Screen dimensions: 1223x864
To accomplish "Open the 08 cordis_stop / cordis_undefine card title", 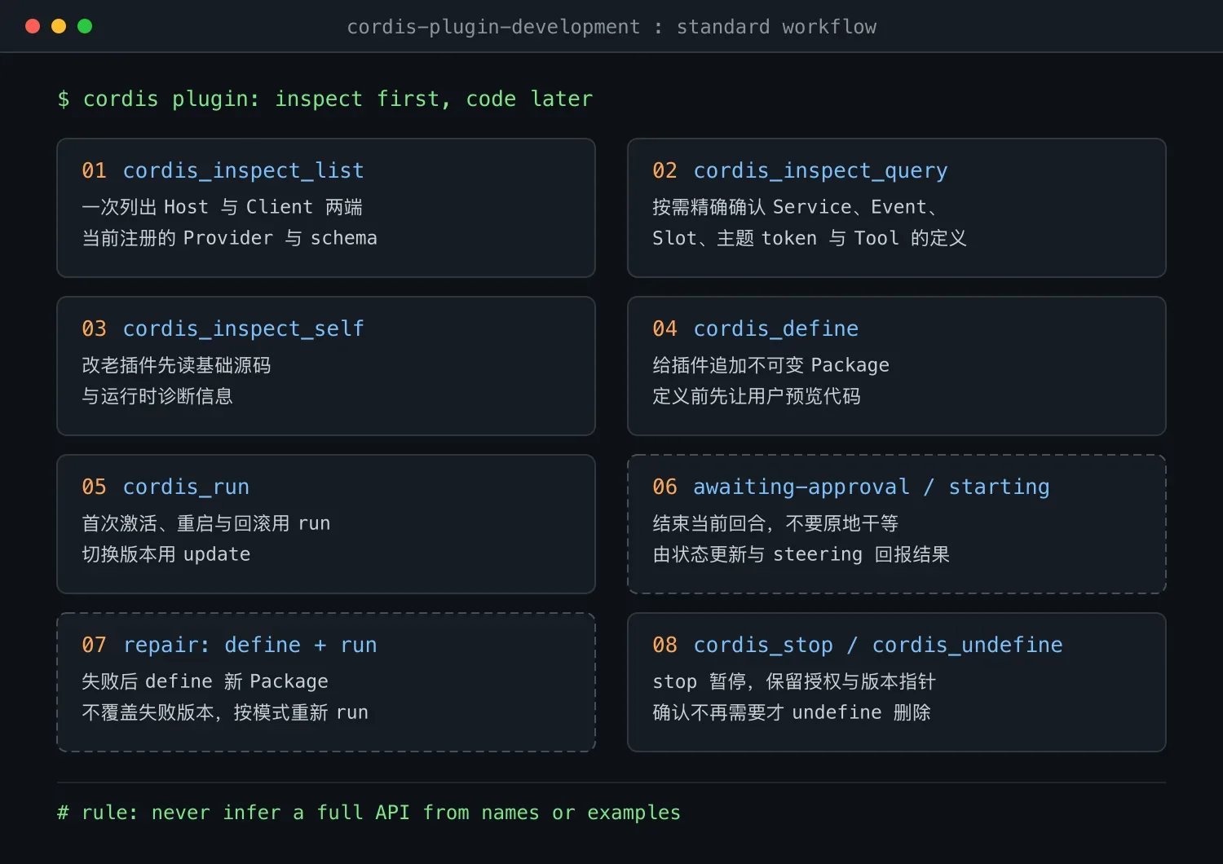I will pos(858,645).
